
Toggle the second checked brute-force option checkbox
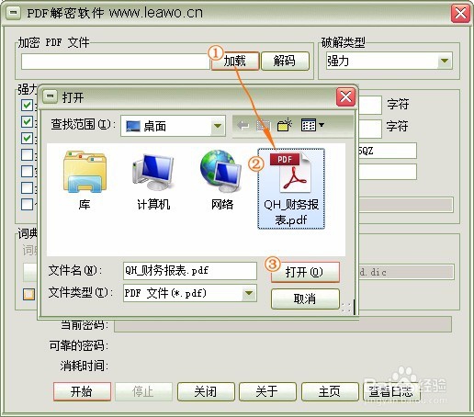(27, 121)
